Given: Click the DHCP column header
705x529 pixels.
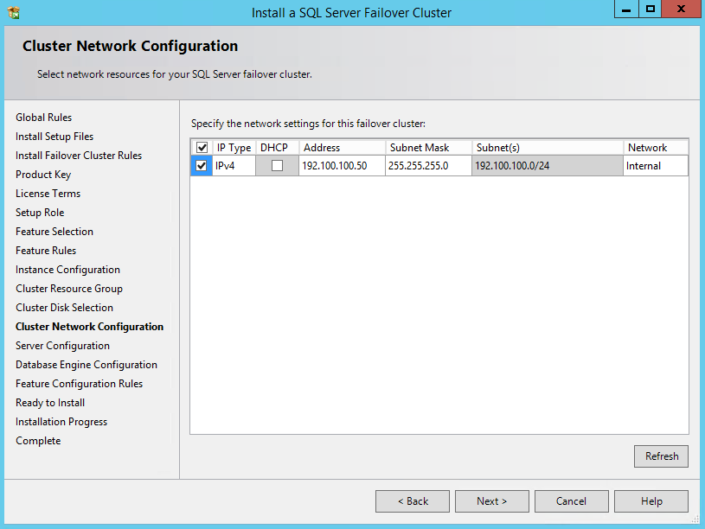Looking at the screenshot, I should (x=277, y=148).
